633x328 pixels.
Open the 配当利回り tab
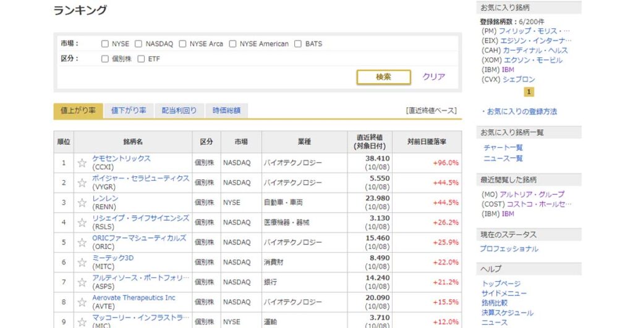(179, 111)
